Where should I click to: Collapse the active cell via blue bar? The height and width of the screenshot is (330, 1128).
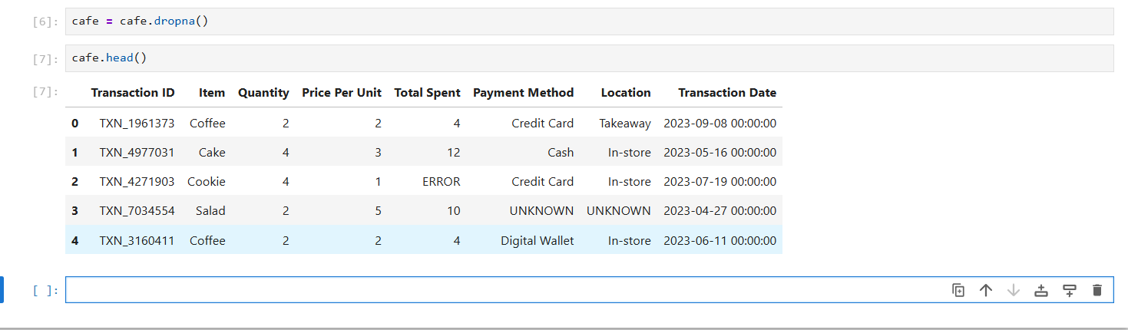(x=2, y=290)
